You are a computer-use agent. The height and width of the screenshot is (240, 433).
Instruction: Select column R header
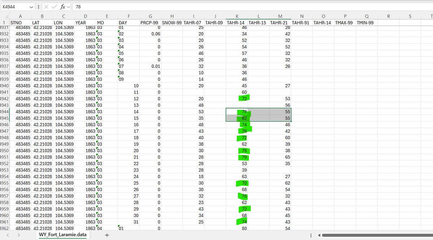[388, 16]
